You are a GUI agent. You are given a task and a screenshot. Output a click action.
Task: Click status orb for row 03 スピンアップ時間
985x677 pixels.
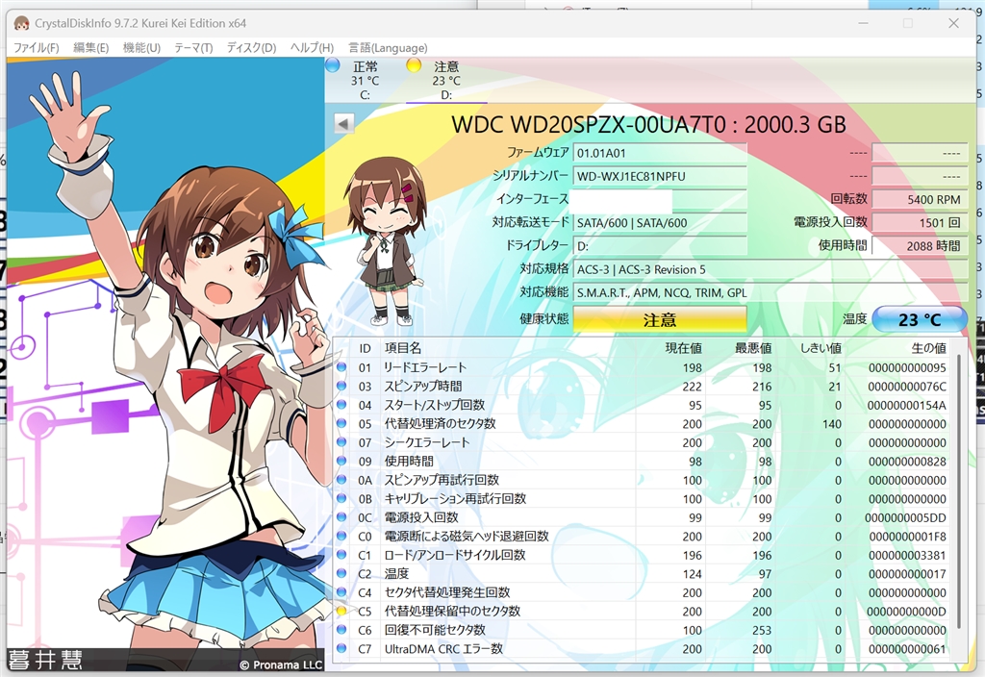point(341,387)
